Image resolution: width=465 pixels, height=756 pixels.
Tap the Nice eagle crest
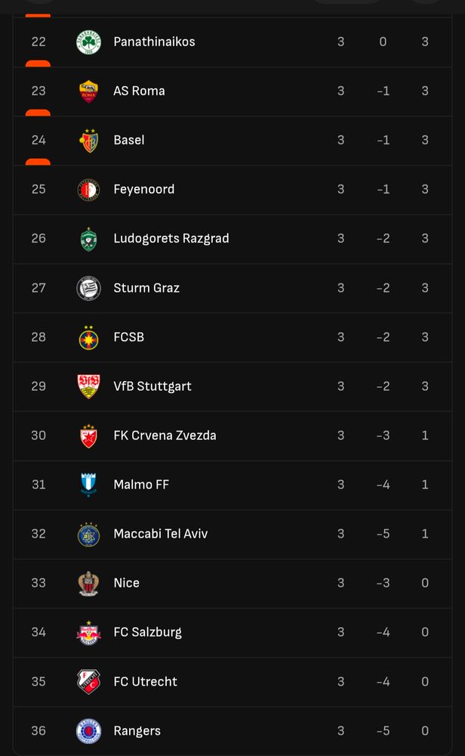[x=88, y=584]
